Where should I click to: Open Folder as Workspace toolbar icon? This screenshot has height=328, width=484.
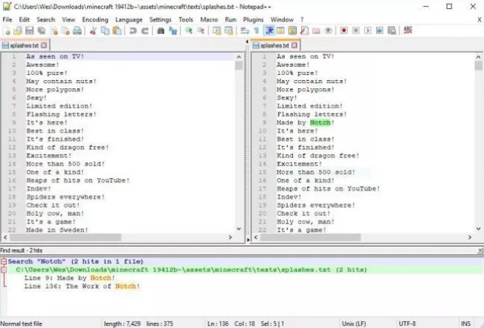[x=316, y=30]
